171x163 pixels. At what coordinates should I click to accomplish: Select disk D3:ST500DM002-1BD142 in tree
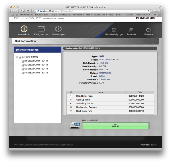pos(36,69)
